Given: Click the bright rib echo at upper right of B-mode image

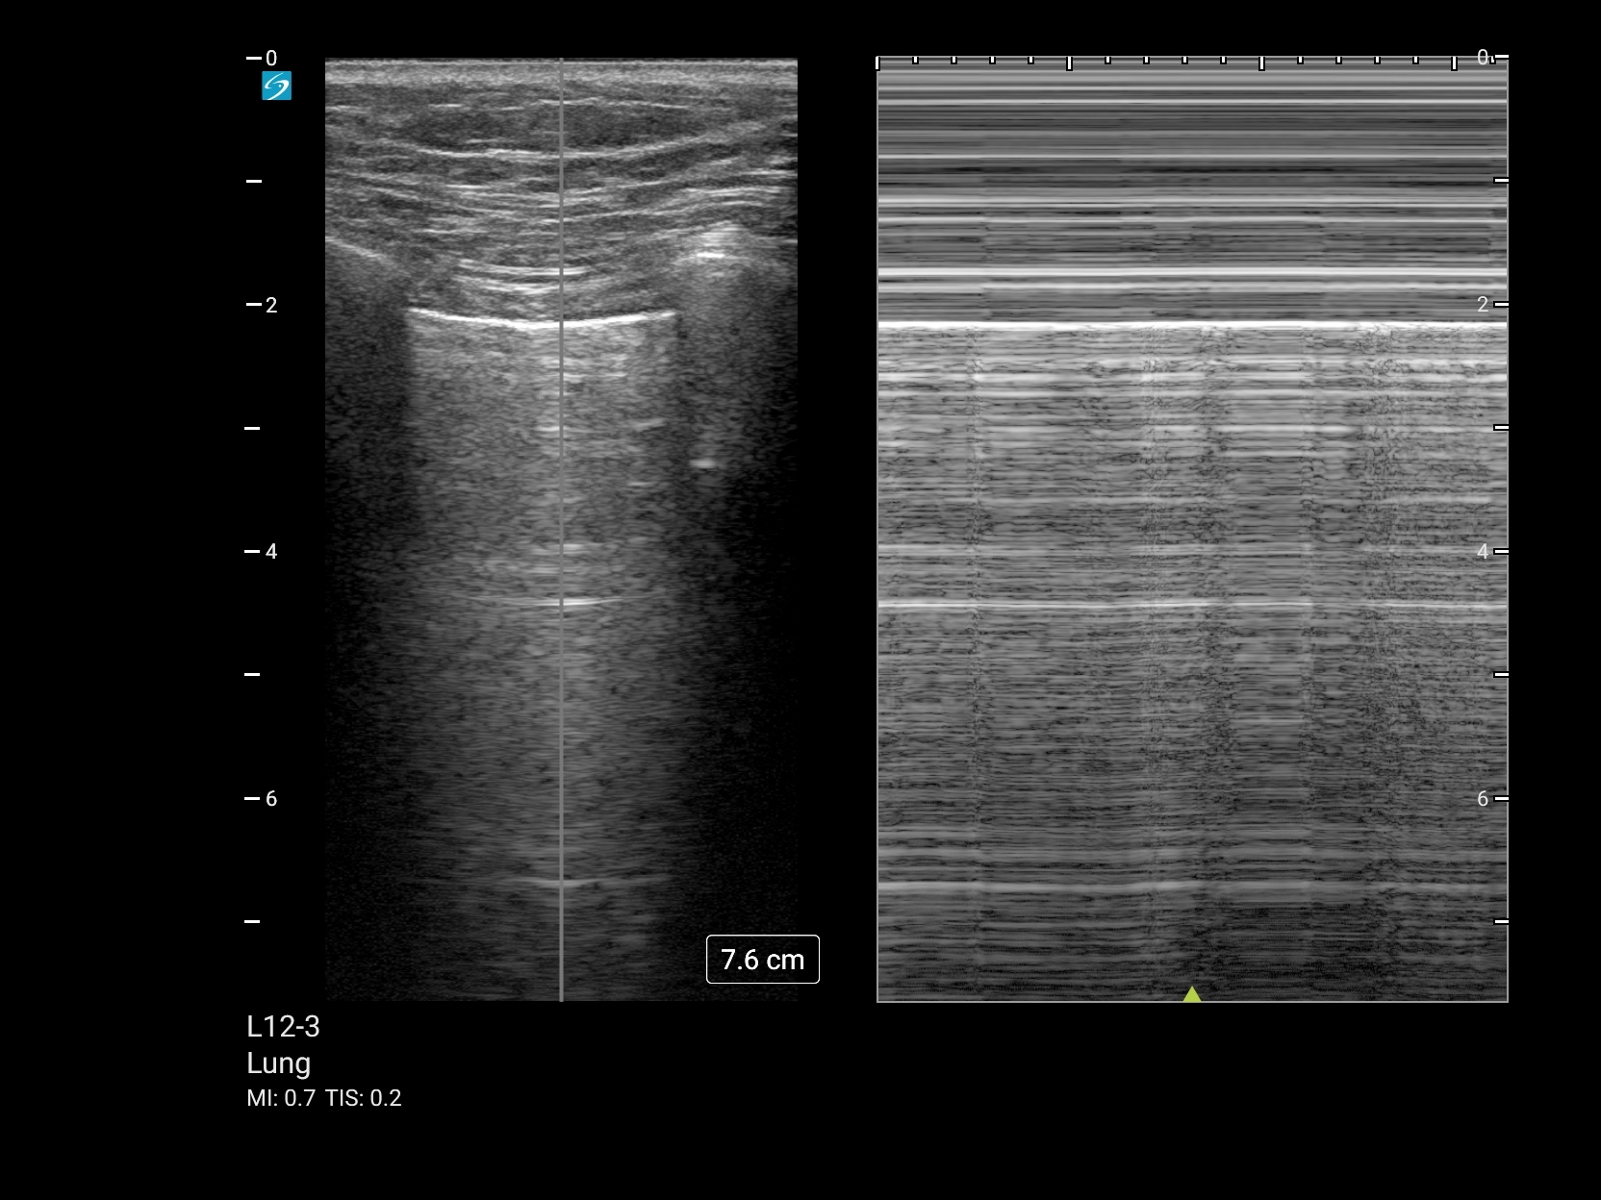Looking at the screenshot, I should pyautogui.click(x=712, y=254).
